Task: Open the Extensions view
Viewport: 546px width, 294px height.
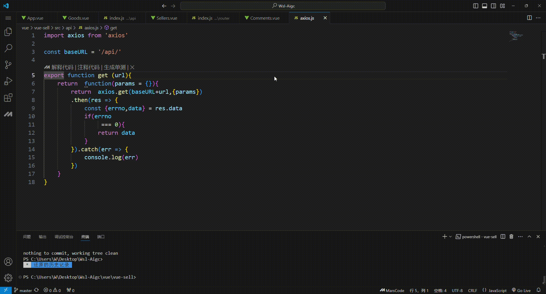Action: pos(8,98)
